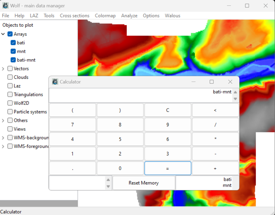Enable the Clouds checkbox

(x=10, y=77)
